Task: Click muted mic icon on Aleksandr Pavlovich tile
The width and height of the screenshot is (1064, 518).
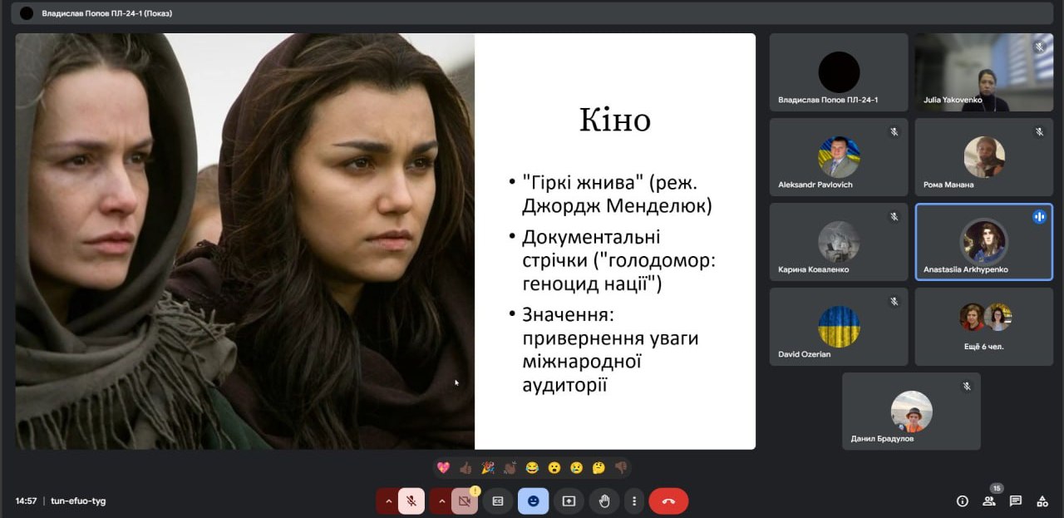Action: click(894, 131)
